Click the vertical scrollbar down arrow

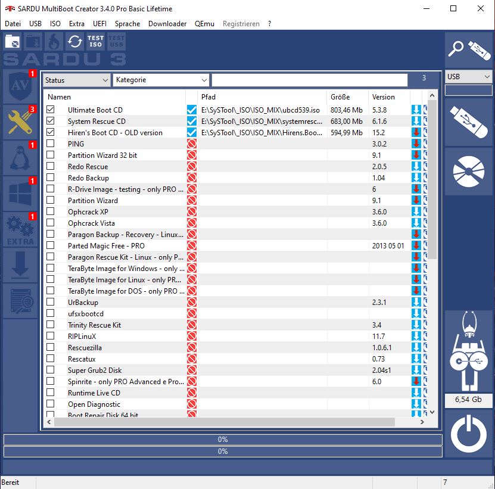point(432,412)
